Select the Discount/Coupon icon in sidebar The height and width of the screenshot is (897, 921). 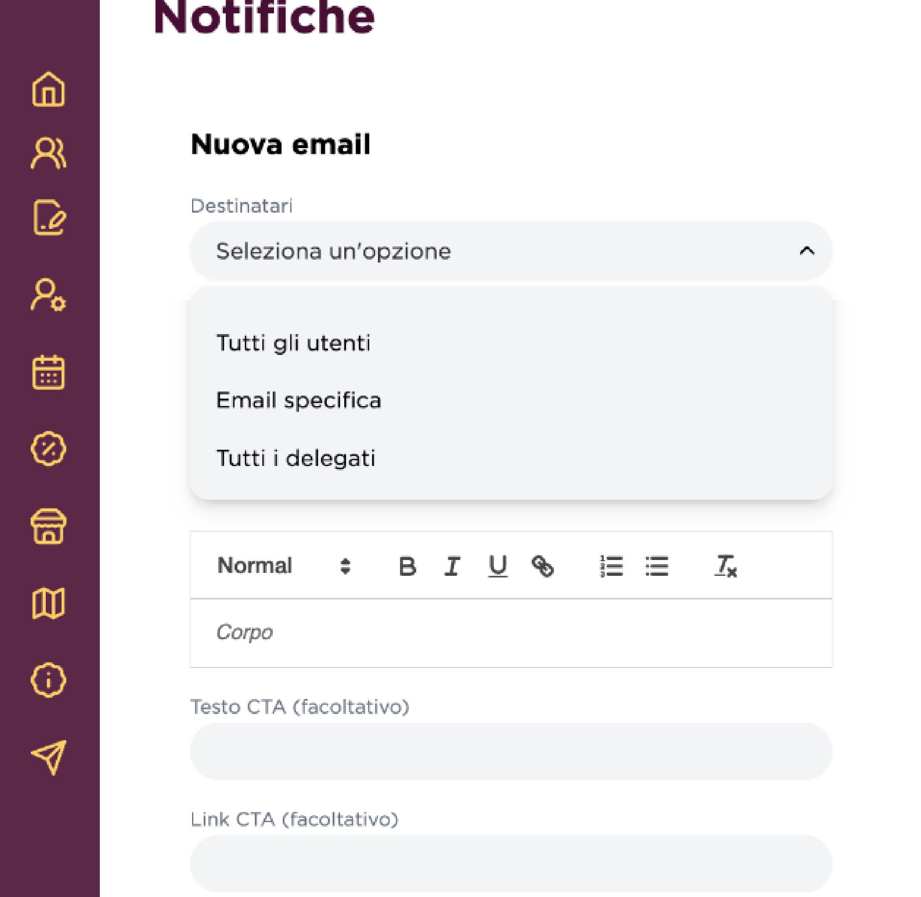pyautogui.click(x=49, y=449)
